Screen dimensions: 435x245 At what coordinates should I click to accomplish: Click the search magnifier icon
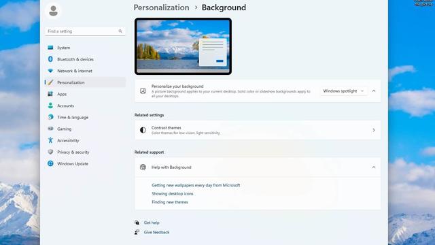click(120, 31)
